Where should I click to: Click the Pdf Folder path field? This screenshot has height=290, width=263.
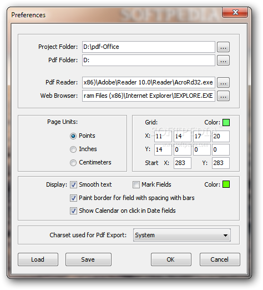coord(149,61)
